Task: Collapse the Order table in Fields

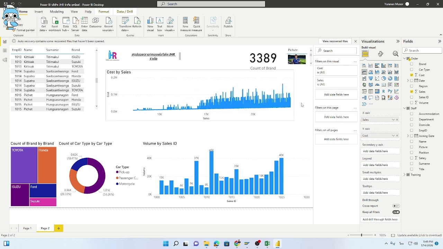Action: coord(405,58)
